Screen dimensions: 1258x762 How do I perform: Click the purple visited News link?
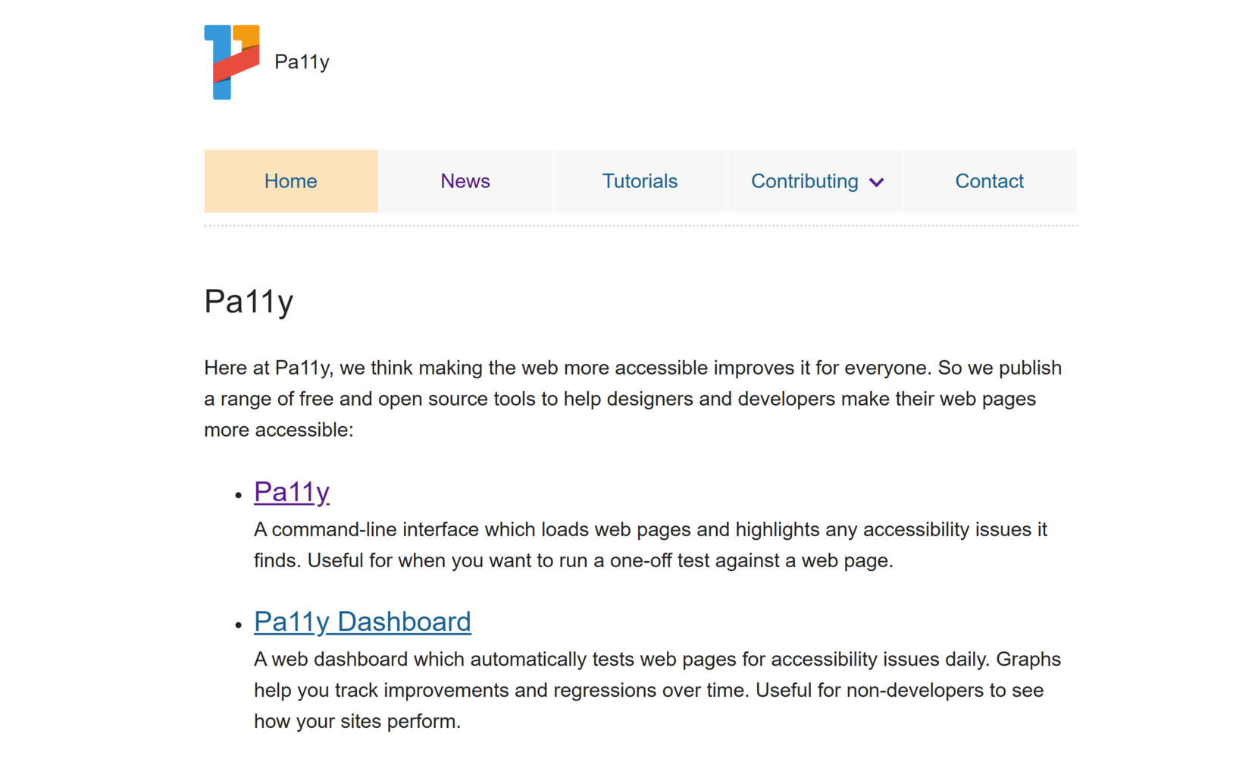click(x=465, y=181)
